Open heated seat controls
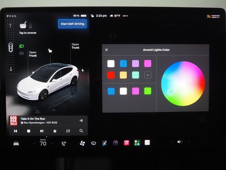Viewport: 226px width, 170px height. click(64, 143)
